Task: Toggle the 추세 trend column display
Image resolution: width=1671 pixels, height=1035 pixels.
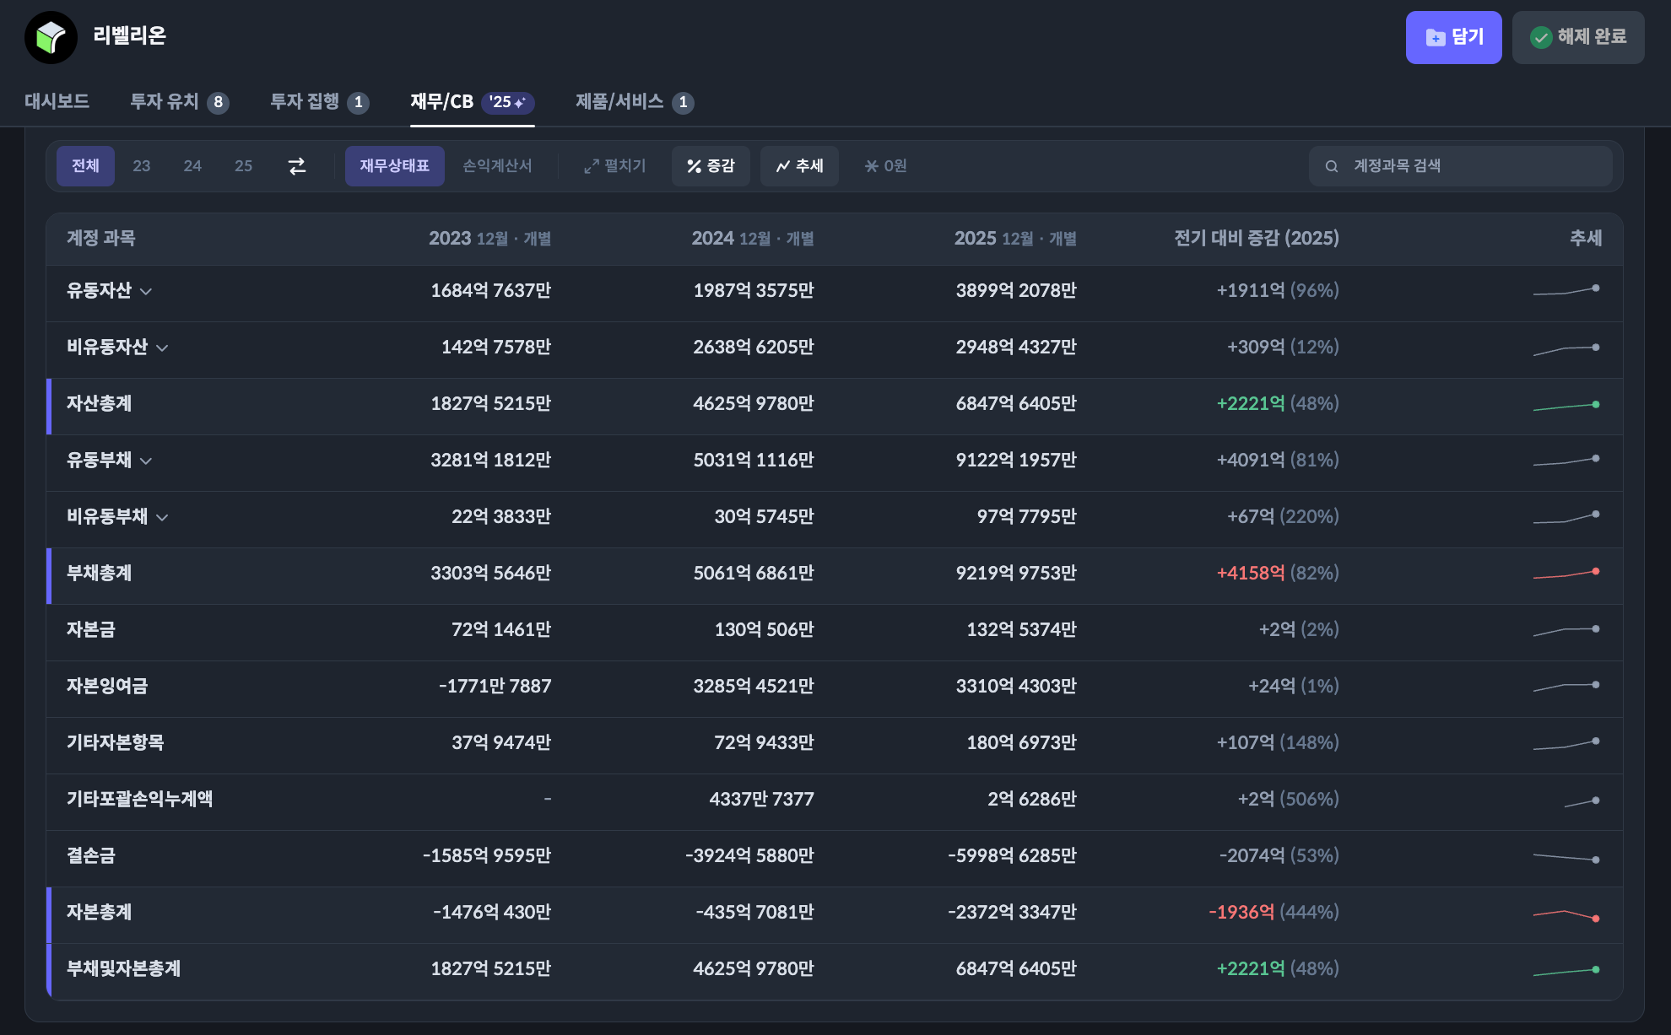Action: click(x=799, y=166)
